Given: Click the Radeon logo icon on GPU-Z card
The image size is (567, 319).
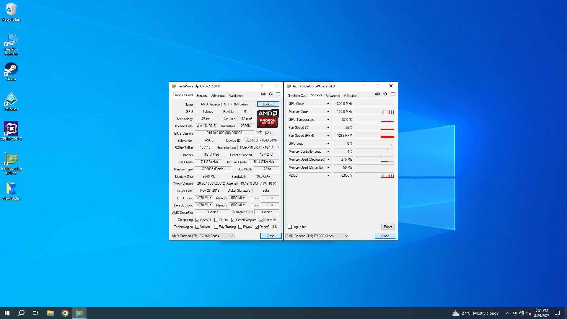Looking at the screenshot, I should coord(268,118).
